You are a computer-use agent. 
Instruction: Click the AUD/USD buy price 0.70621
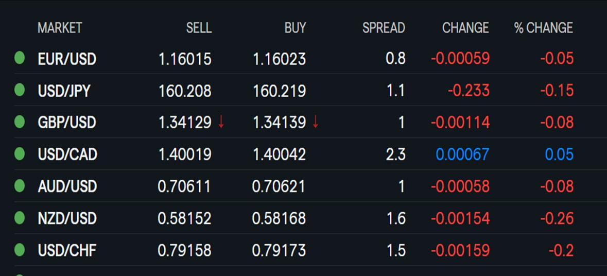click(x=279, y=186)
